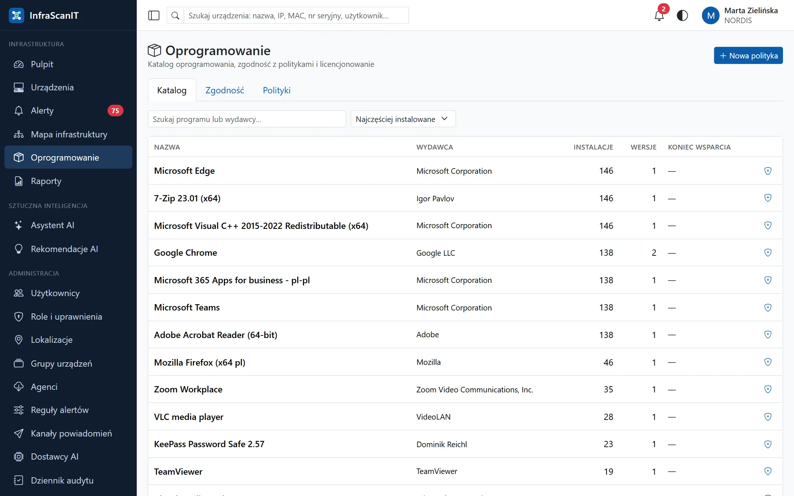Click shield icon for Zoom Workplace row
The width and height of the screenshot is (794, 496).
(768, 389)
